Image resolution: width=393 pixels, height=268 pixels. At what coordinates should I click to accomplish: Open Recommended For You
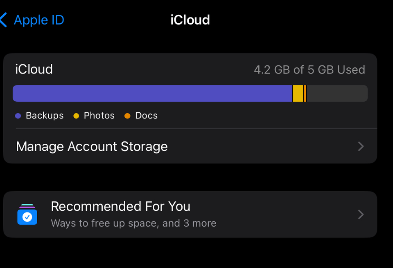(x=120, y=206)
